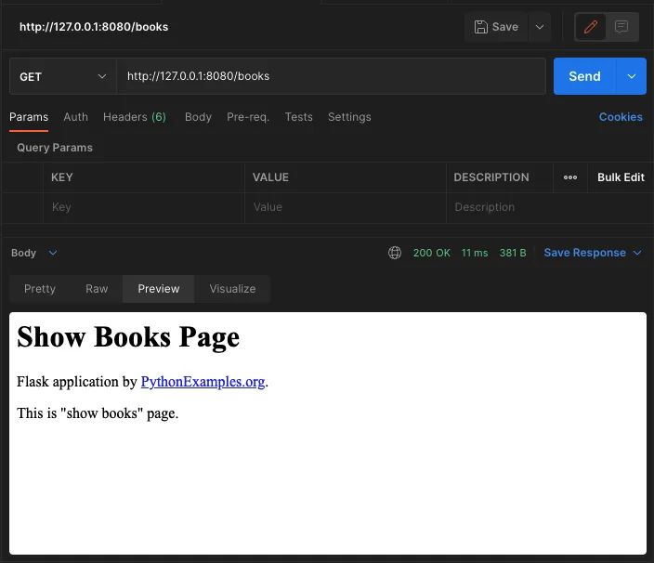Select the Preview response tab

pyautogui.click(x=159, y=289)
